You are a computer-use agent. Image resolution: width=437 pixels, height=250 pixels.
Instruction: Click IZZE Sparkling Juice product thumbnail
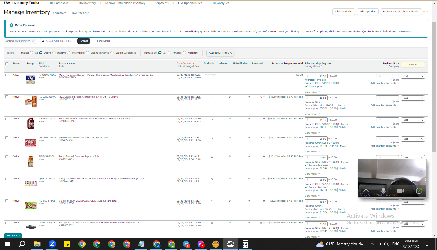point(31,102)
